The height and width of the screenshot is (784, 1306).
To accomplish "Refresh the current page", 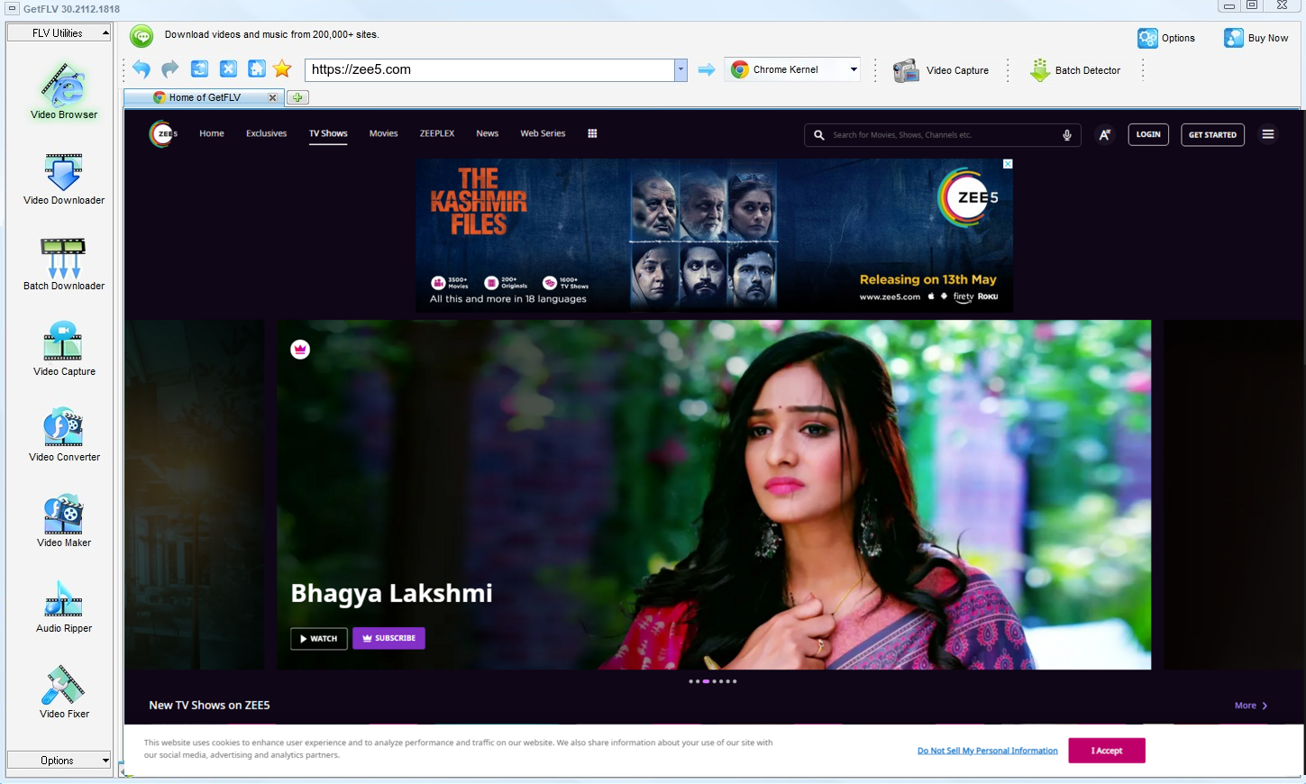I will tap(200, 69).
